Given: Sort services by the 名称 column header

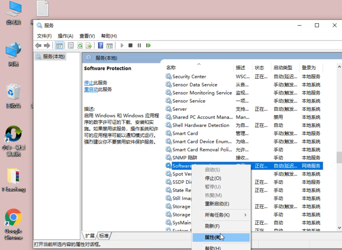Looking at the screenshot, I should click(x=171, y=68).
